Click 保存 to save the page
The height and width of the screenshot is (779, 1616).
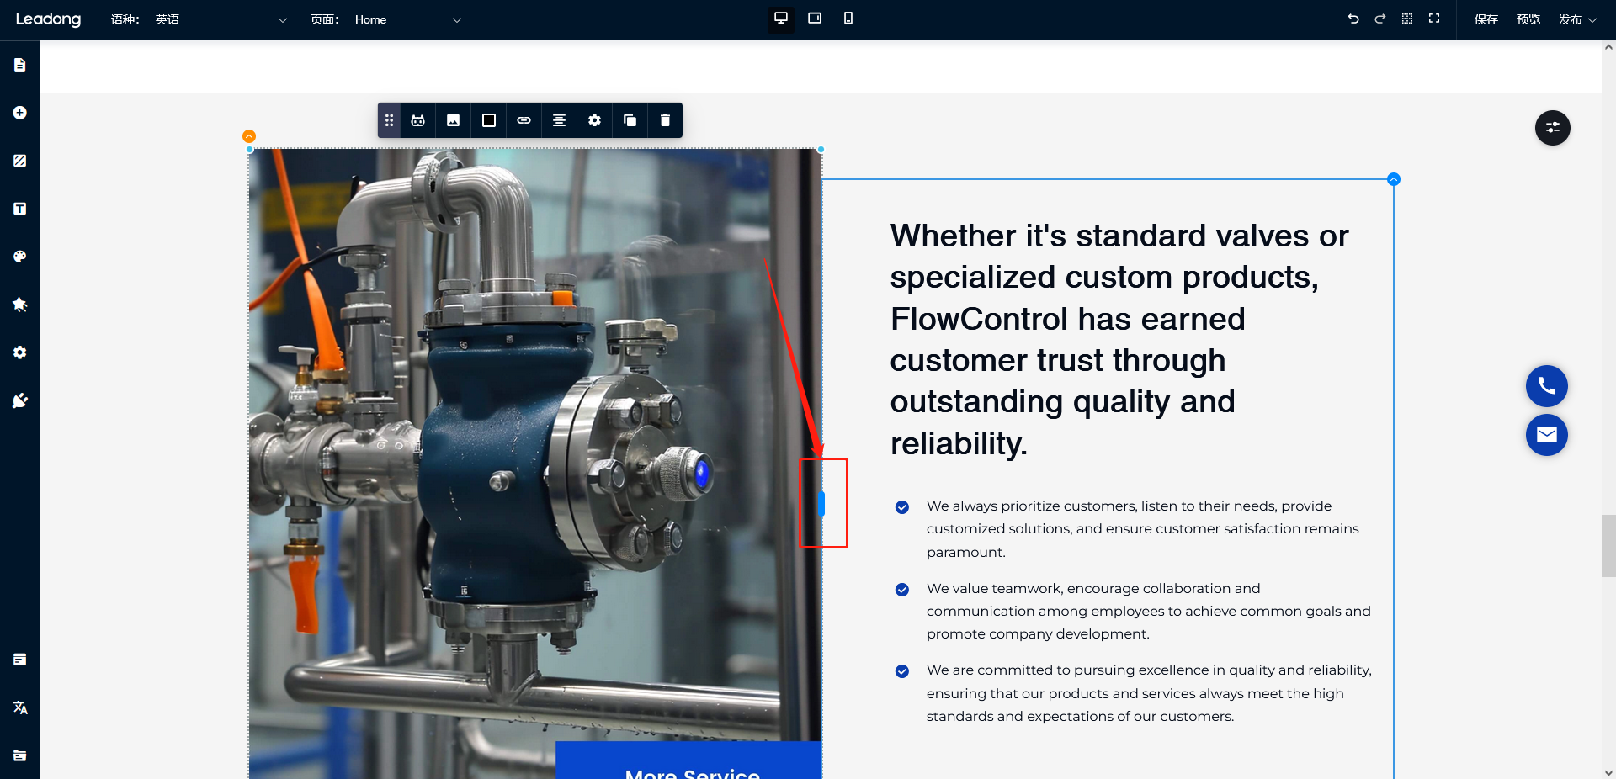click(x=1486, y=19)
